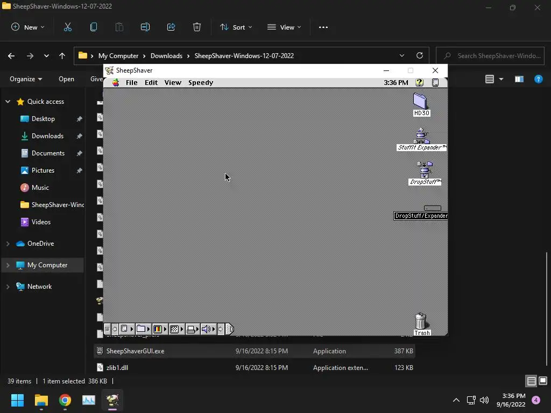Open Music in the navigation pane
The image size is (551, 413).
tap(40, 188)
